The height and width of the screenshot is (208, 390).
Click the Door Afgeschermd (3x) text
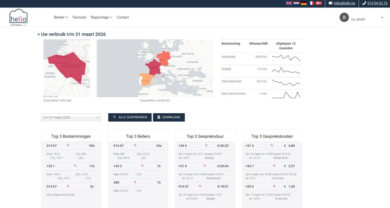(61, 195)
